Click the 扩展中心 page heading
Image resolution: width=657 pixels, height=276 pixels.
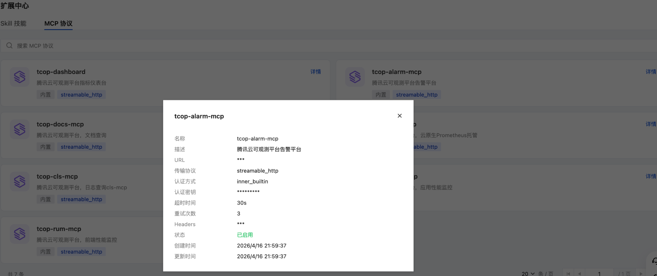tap(15, 6)
